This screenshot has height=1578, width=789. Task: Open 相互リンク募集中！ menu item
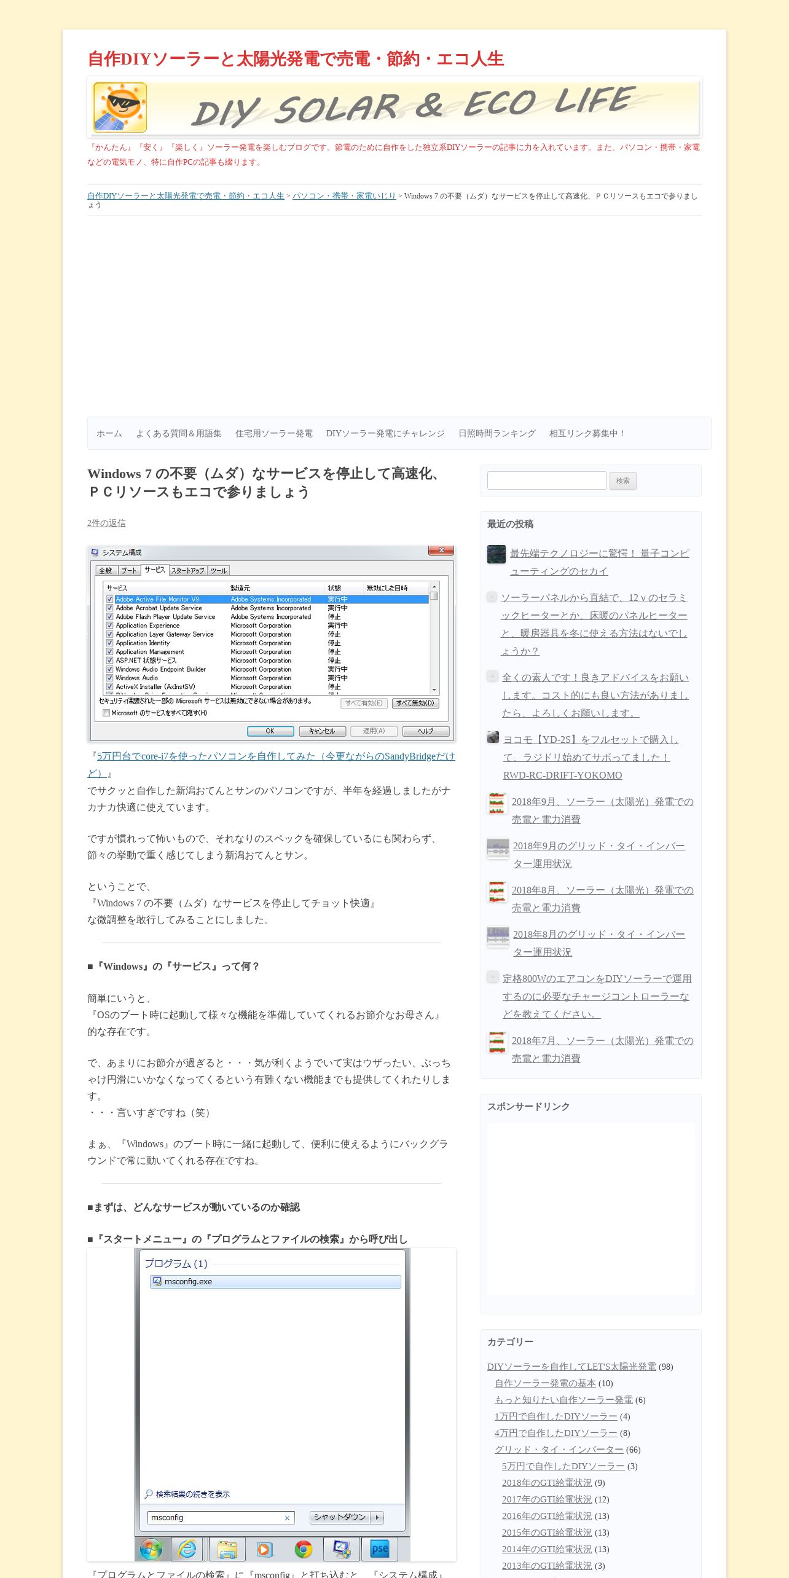point(587,433)
